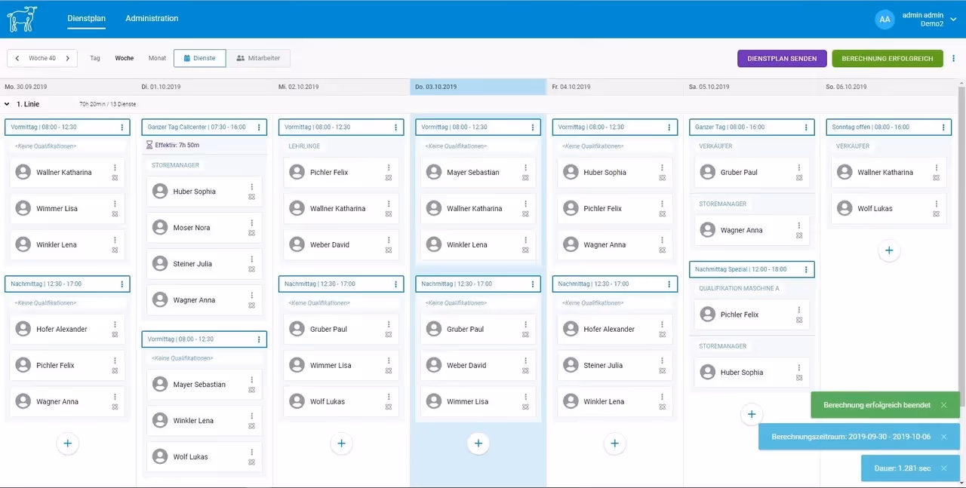Switch to Mitarbeiter view
966x488 pixels.
pos(258,58)
